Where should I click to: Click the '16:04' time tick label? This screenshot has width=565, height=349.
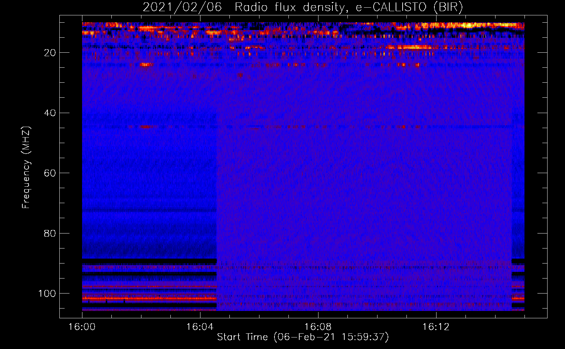[200, 327]
